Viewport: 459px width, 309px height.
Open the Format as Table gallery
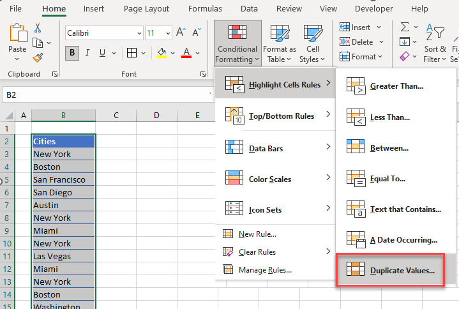(x=280, y=43)
